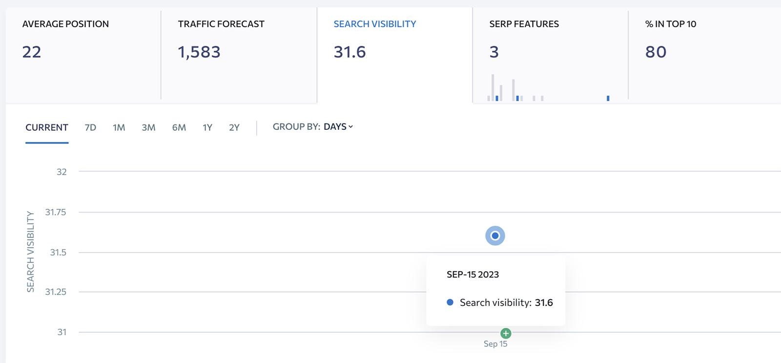Click the 31.75 y-axis label
781x363 pixels.
[x=56, y=212]
